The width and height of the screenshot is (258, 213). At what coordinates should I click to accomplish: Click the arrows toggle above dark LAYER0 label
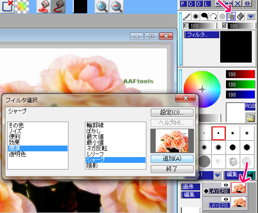(226, 185)
